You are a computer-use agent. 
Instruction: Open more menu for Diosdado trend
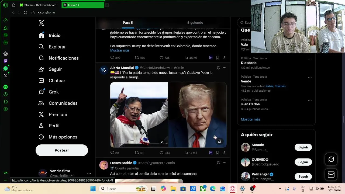coord(310,59)
